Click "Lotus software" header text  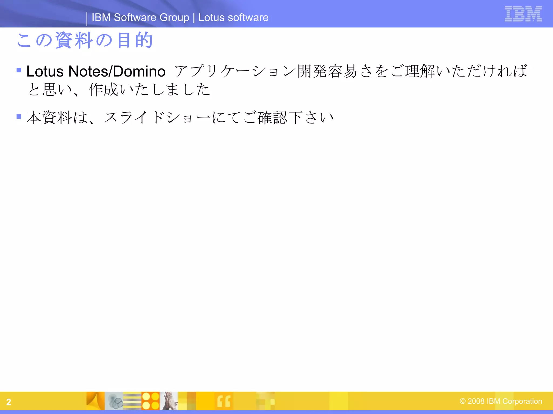click(233, 18)
